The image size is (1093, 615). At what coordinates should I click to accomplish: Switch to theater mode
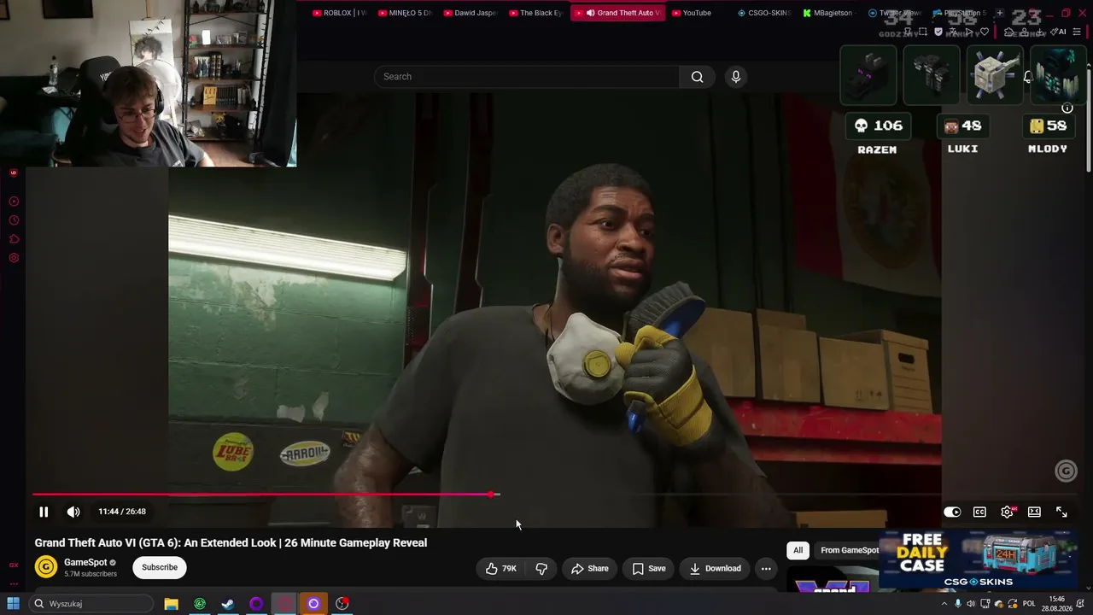click(x=1034, y=512)
